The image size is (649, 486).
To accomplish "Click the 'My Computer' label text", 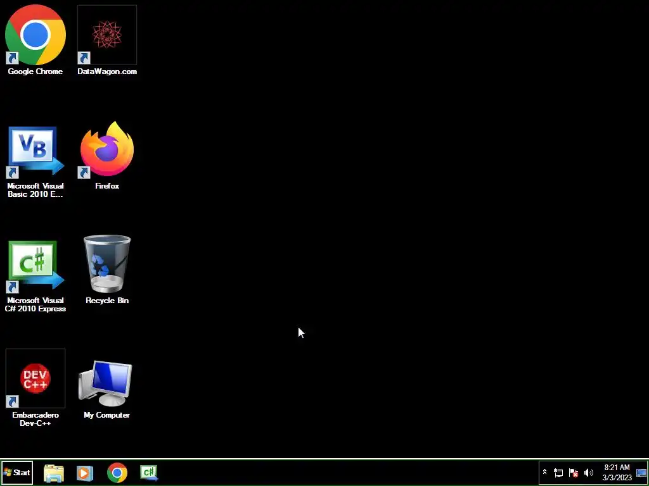I will (106, 415).
